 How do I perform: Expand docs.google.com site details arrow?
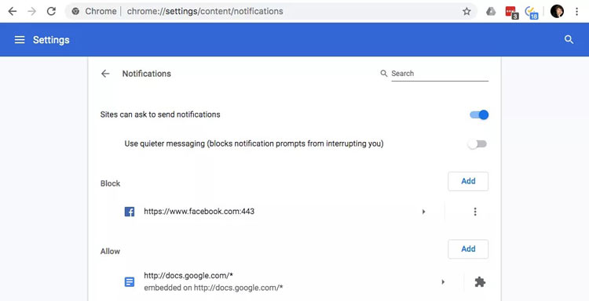[x=443, y=282]
